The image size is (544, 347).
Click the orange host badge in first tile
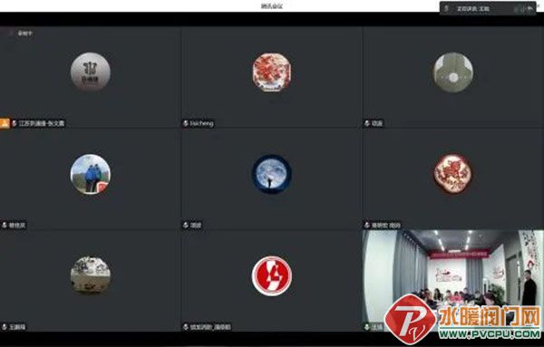(x=5, y=123)
